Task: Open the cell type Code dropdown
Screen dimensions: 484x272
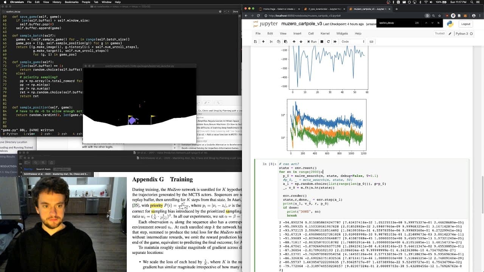Action: (353, 42)
